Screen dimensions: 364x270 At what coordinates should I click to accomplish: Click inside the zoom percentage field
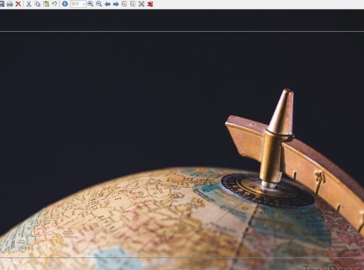(x=75, y=4)
